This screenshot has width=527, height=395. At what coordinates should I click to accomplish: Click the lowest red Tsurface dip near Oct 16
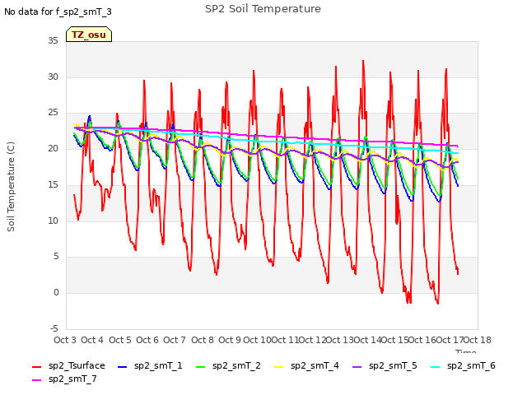[x=437, y=303]
